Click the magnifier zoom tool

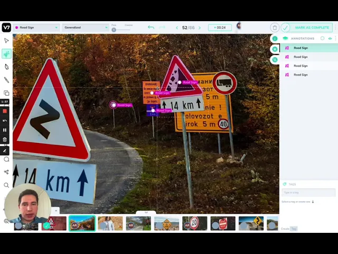[6, 185]
